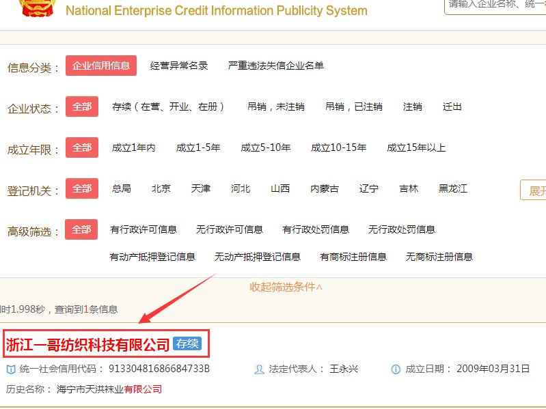Image resolution: width=546 pixels, height=409 pixels.
Task: Click the legal representative person icon
Action: pyautogui.click(x=259, y=369)
